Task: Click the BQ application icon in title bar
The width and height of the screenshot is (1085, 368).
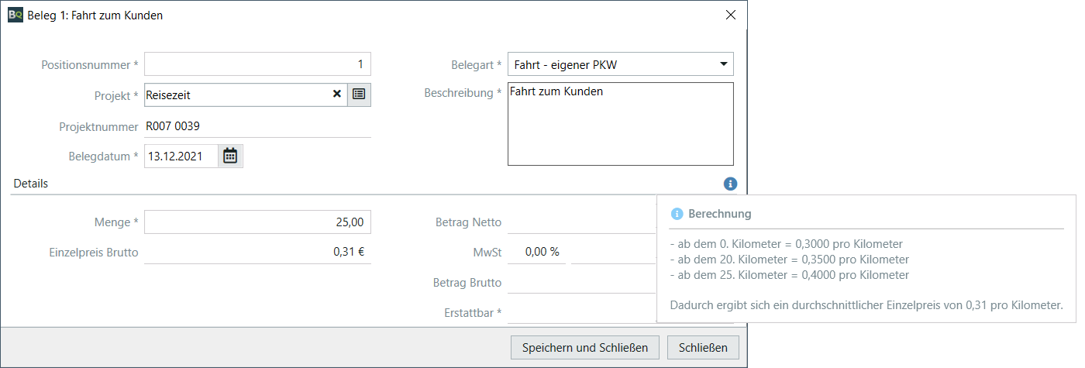Action: tap(15, 15)
